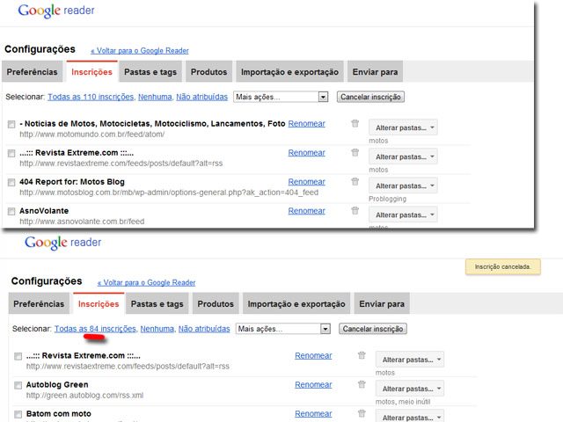563x422 pixels.
Task: Click the 'motos, meio inútil' folder label
Action: pyautogui.click(x=403, y=402)
